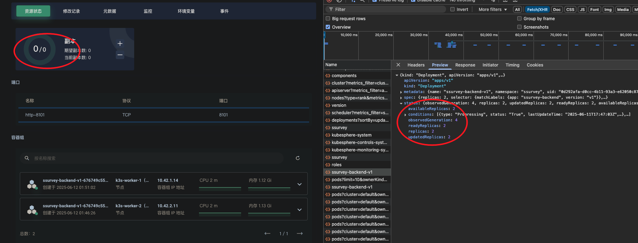Enable Screenshots capture checkbox

pos(519,27)
